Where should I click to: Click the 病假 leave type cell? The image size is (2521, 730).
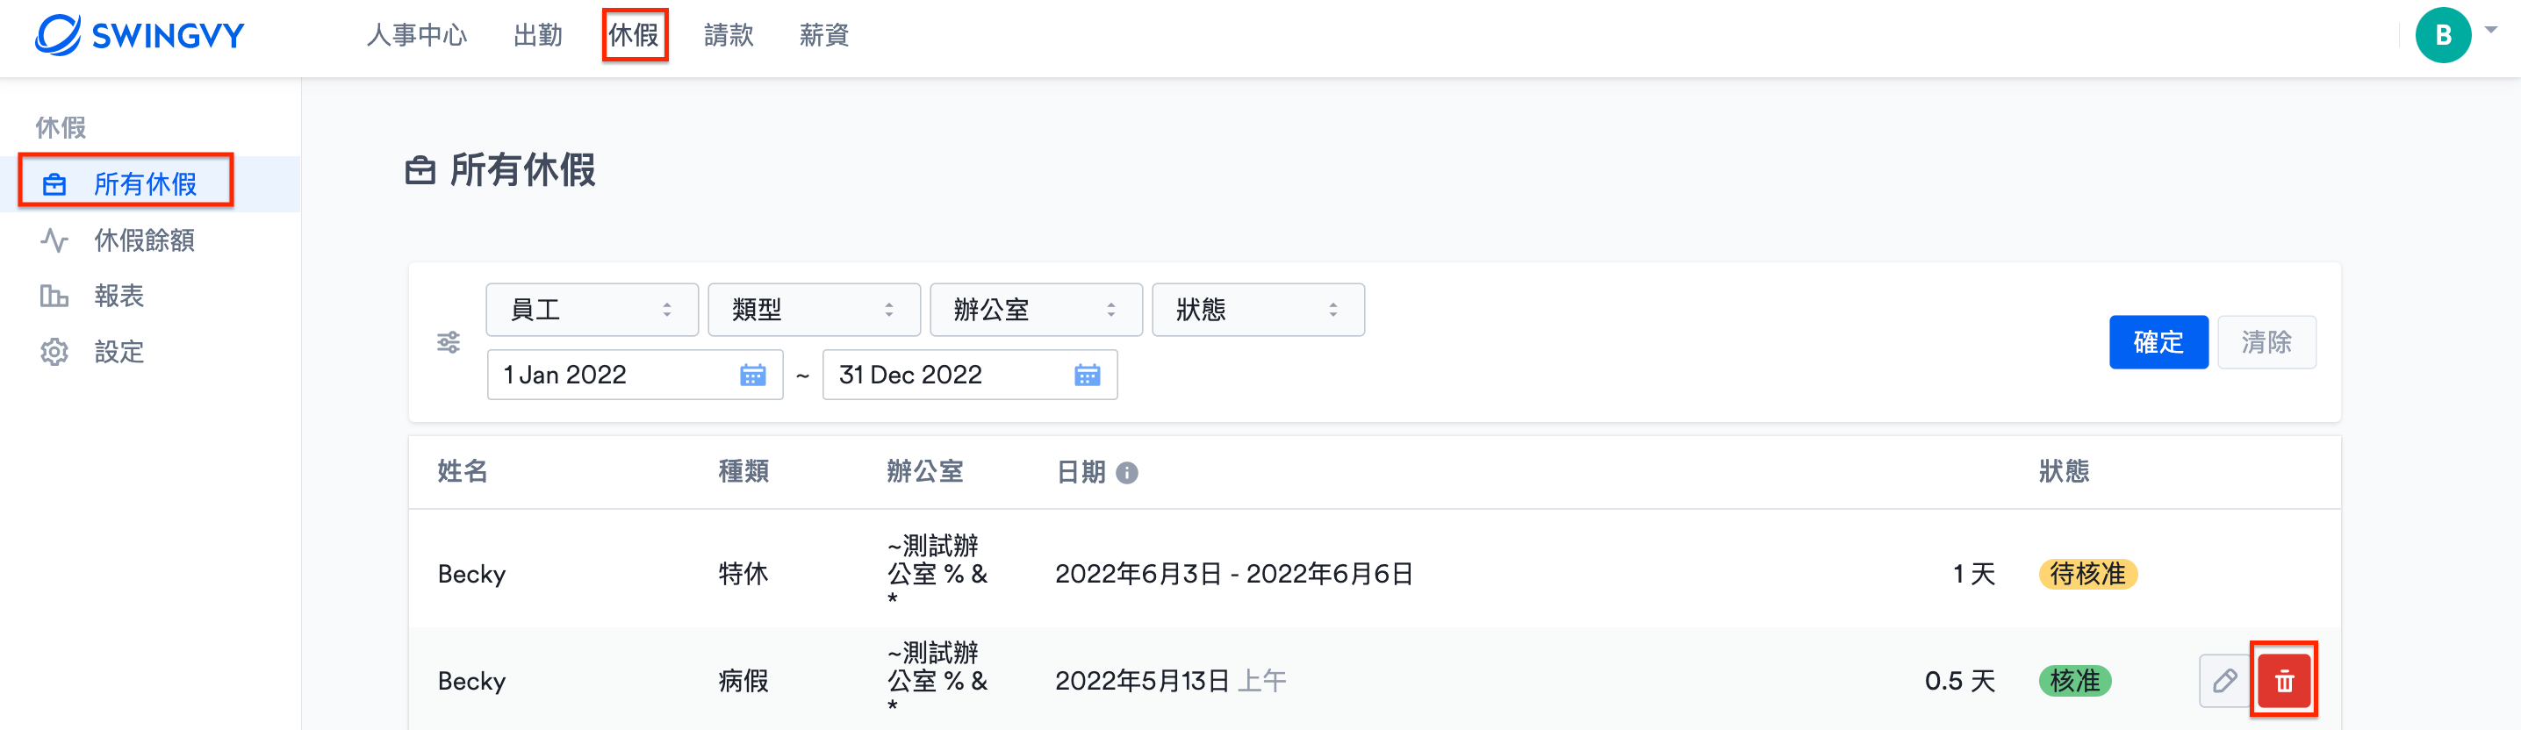743,681
